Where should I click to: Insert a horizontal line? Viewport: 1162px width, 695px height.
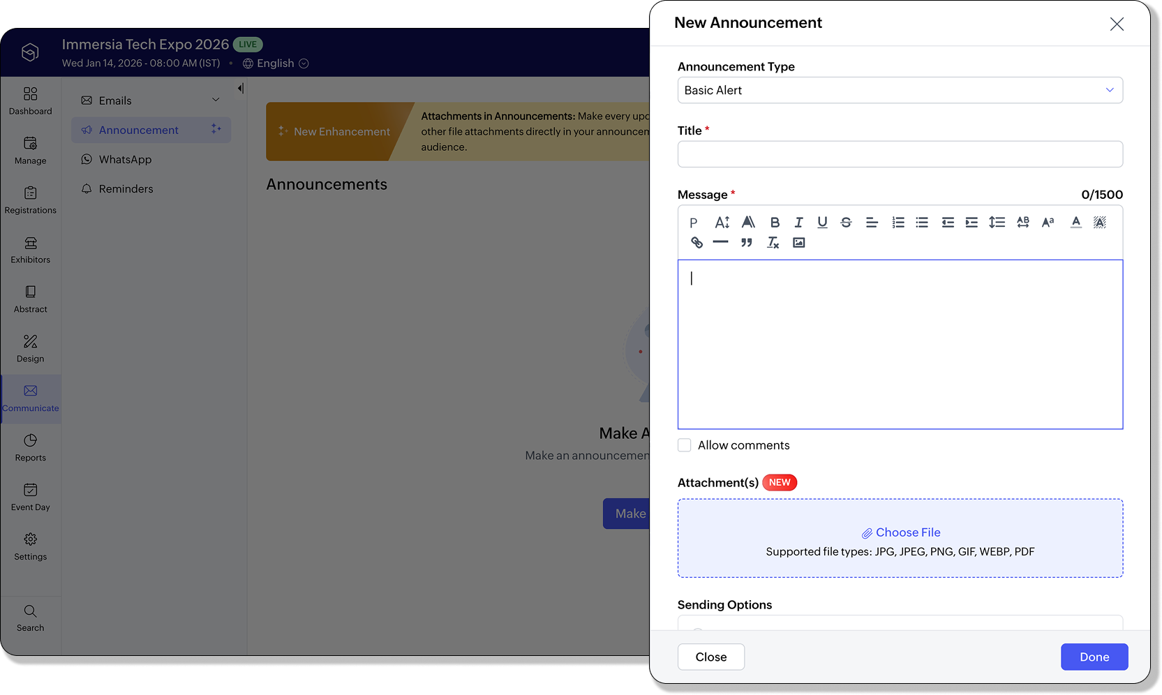[721, 243]
